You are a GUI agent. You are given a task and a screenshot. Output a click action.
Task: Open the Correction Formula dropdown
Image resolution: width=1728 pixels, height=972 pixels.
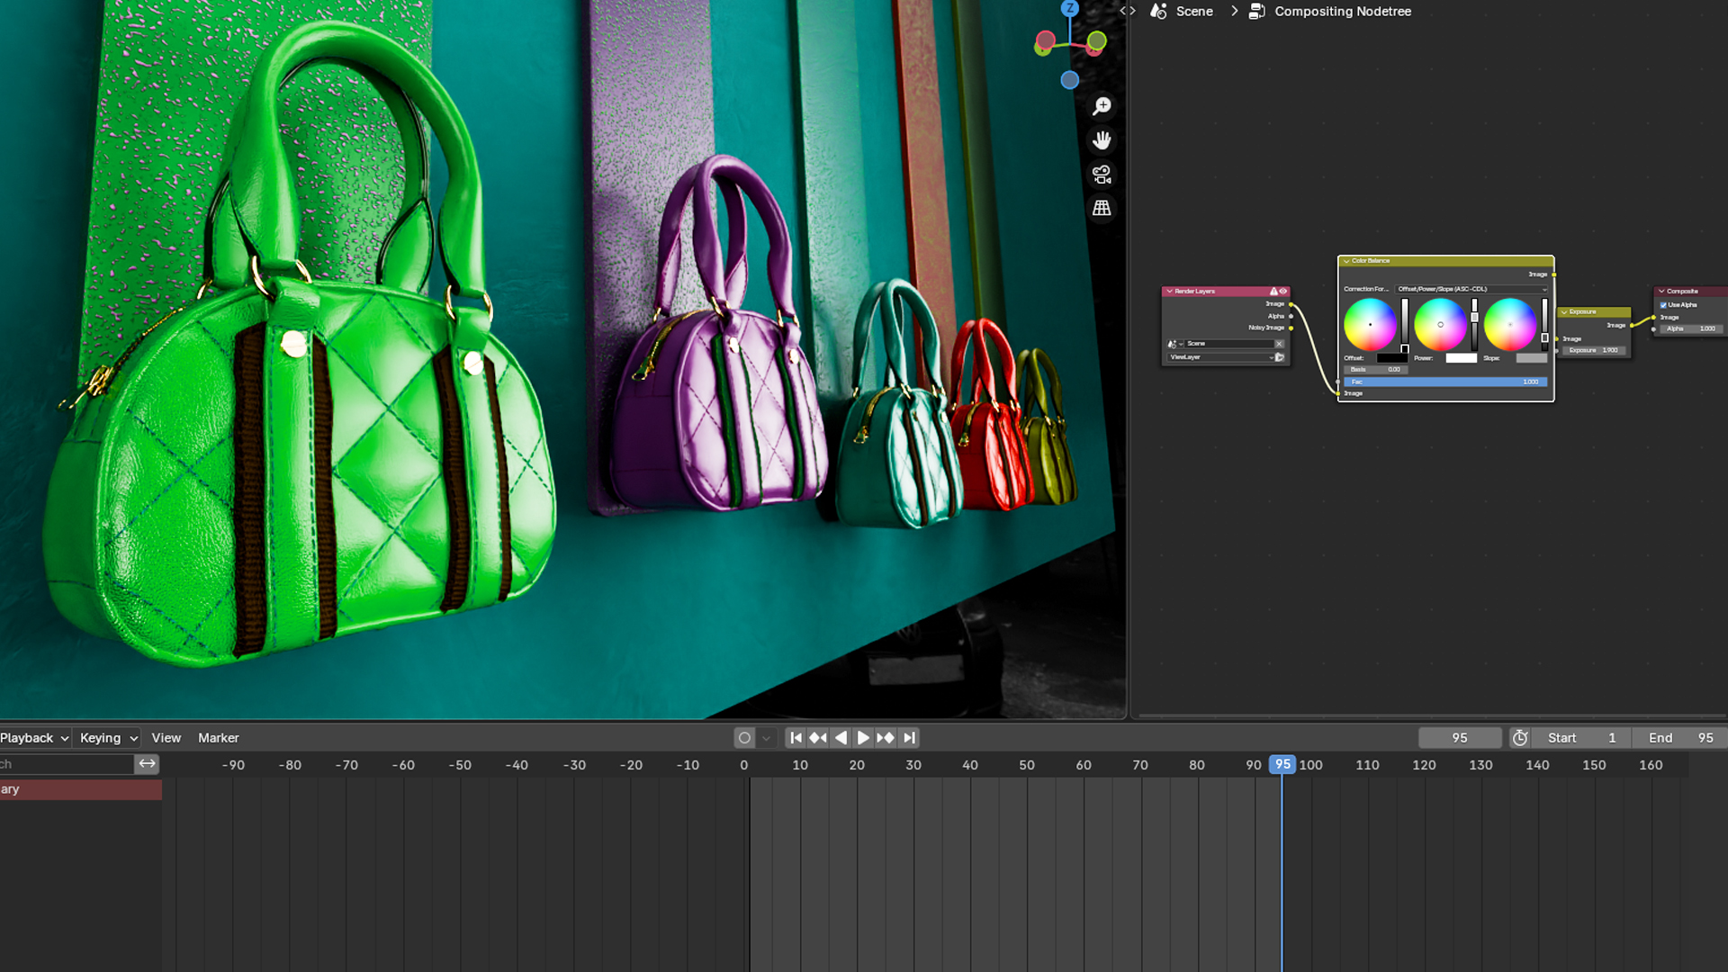pos(1471,289)
